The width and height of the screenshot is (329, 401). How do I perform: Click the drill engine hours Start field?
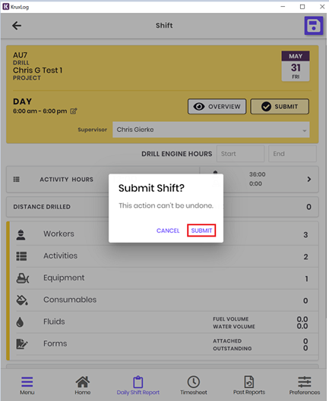[240, 154]
